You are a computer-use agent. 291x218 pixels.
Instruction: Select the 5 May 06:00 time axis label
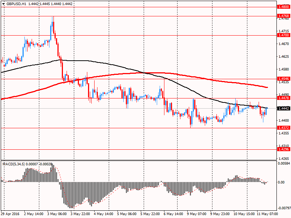coord(127,214)
